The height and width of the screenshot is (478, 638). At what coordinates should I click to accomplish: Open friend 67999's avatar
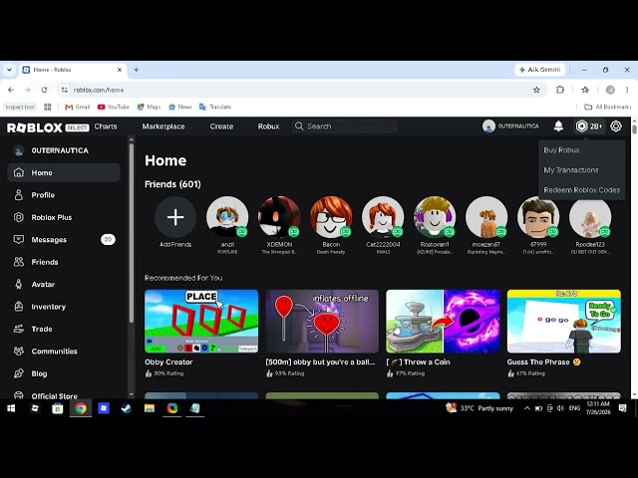538,217
